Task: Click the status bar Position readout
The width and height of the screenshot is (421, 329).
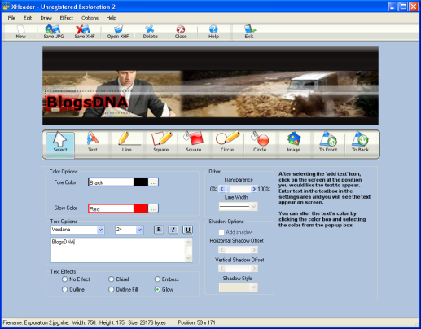Action: 196,322
